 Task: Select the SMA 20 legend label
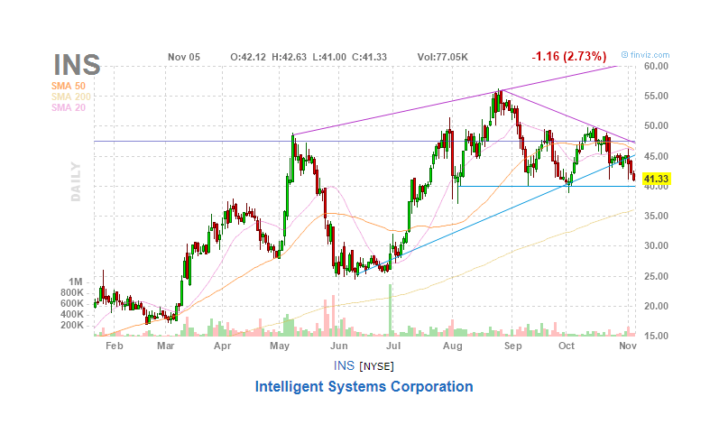[x=69, y=107]
